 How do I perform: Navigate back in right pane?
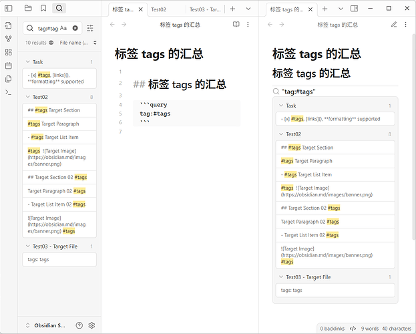[x=270, y=25]
